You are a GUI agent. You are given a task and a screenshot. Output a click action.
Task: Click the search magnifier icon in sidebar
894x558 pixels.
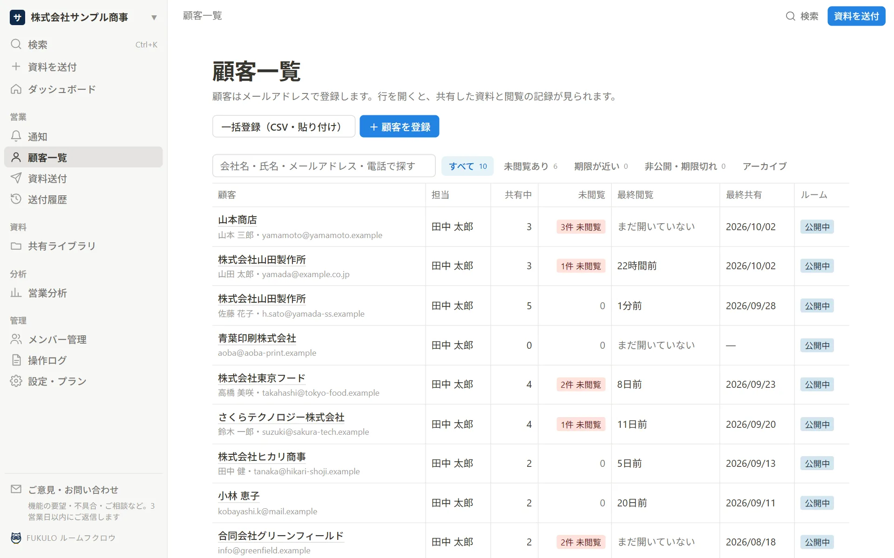(x=16, y=44)
